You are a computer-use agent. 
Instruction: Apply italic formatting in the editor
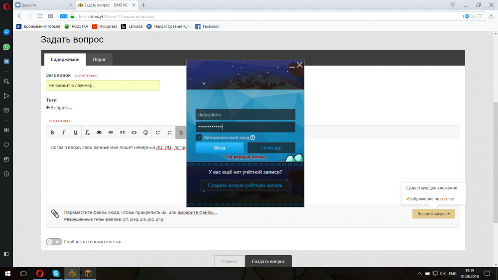[x=64, y=133]
